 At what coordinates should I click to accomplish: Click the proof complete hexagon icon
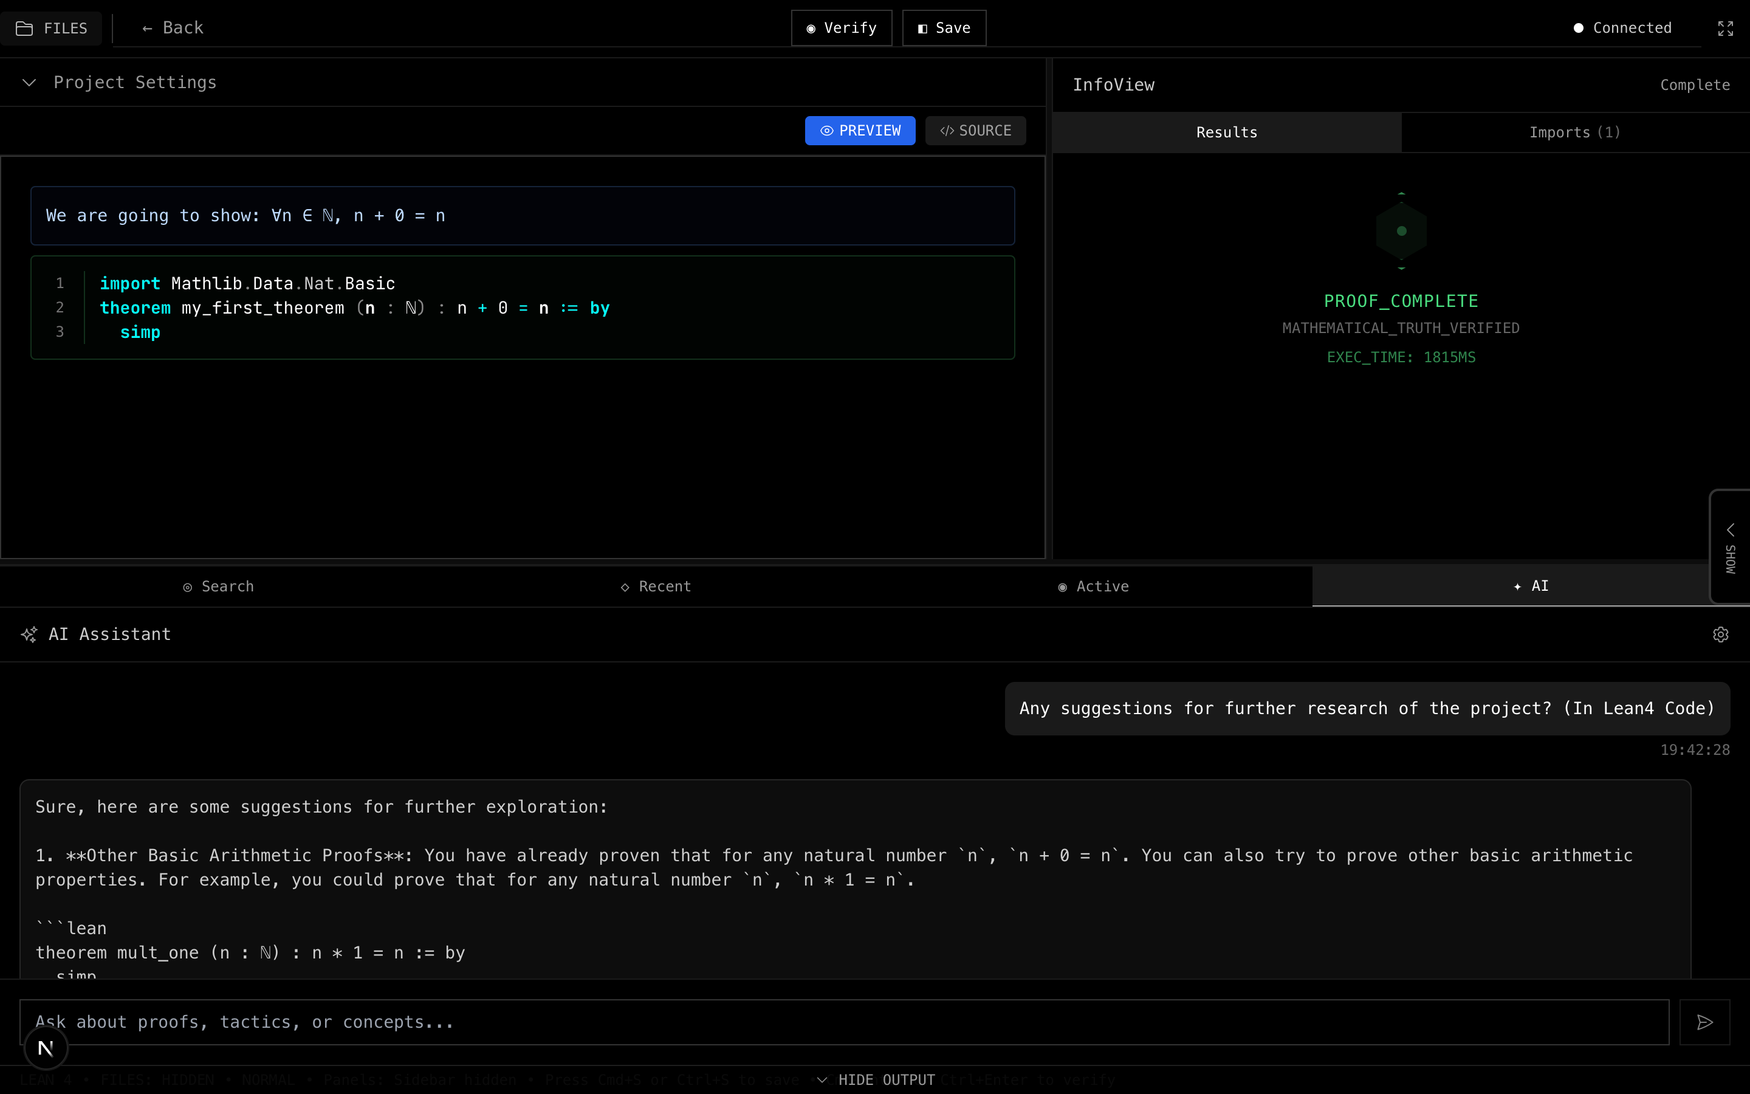coord(1401,231)
